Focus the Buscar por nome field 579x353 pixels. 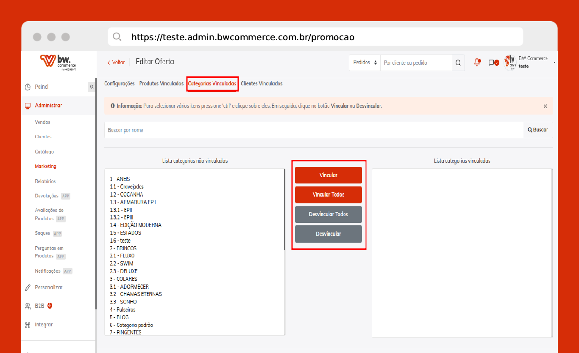(x=314, y=130)
